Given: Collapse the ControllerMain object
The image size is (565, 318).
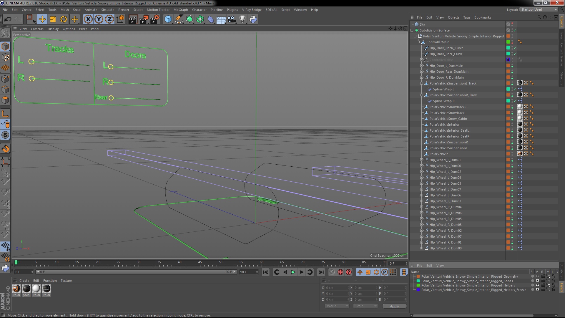Looking at the screenshot, I should point(418,42).
